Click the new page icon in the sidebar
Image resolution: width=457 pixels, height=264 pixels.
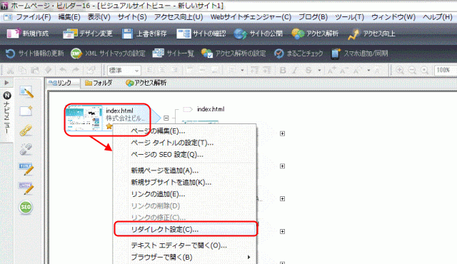(26, 111)
